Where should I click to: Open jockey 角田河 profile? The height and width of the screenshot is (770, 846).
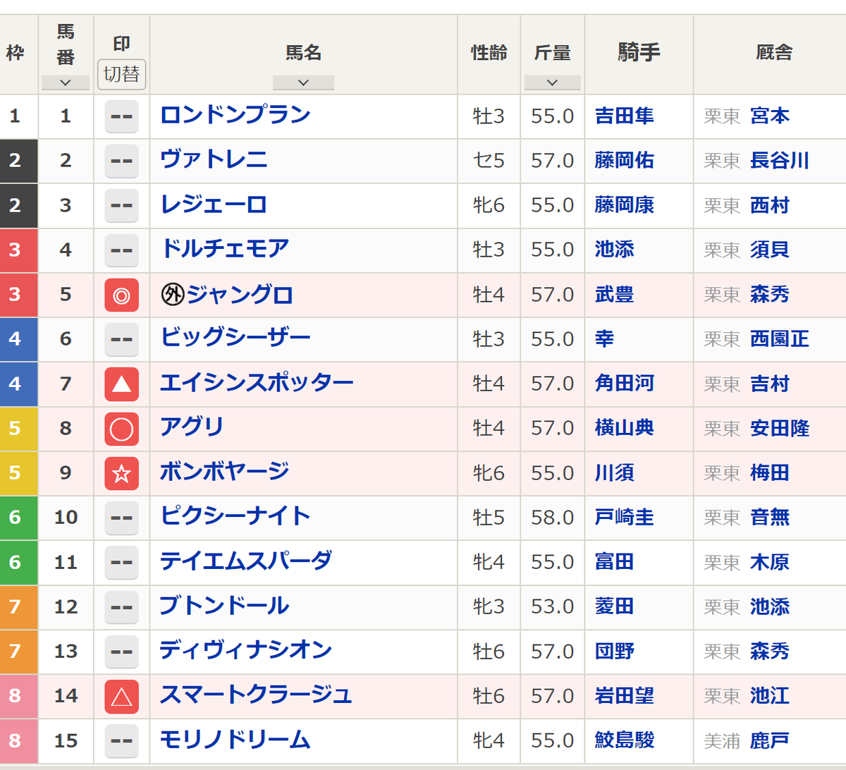(625, 384)
